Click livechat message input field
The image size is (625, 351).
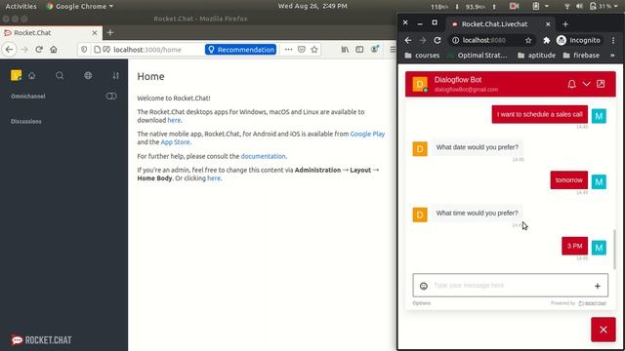(510, 286)
